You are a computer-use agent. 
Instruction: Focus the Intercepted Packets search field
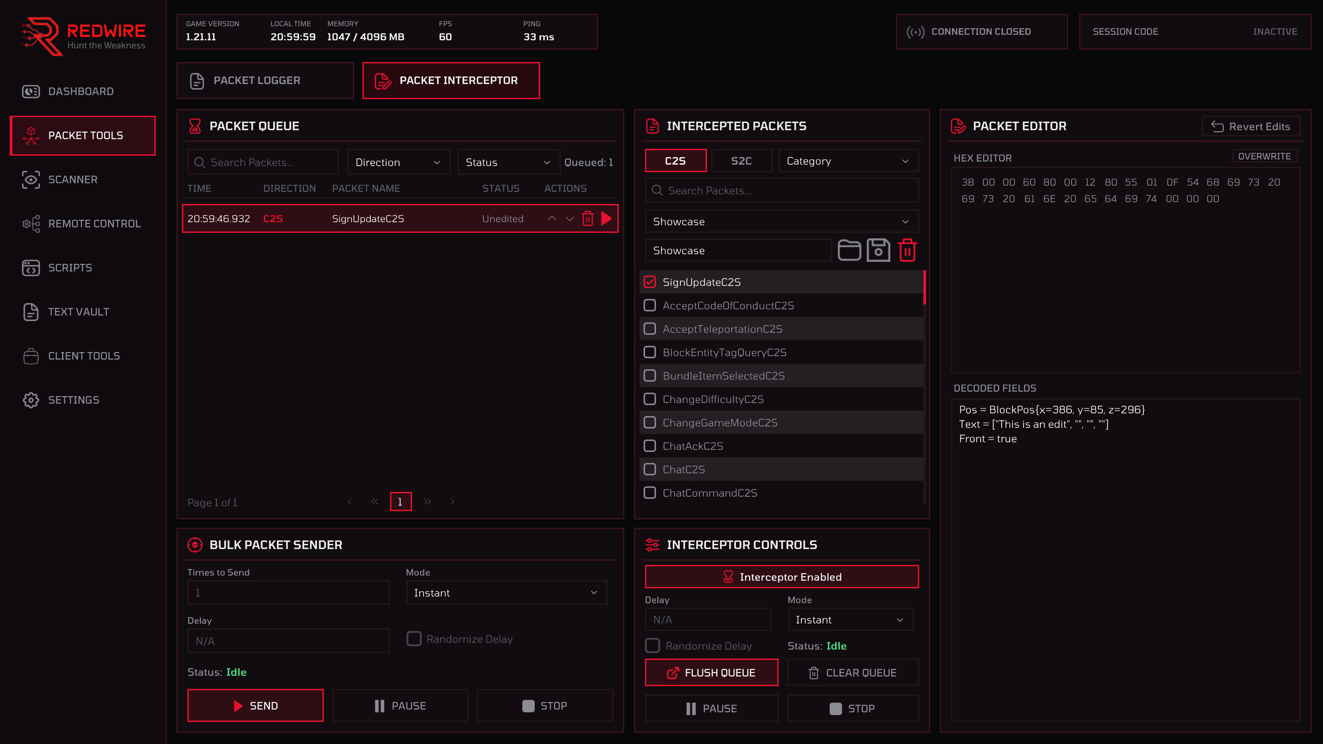coord(782,190)
